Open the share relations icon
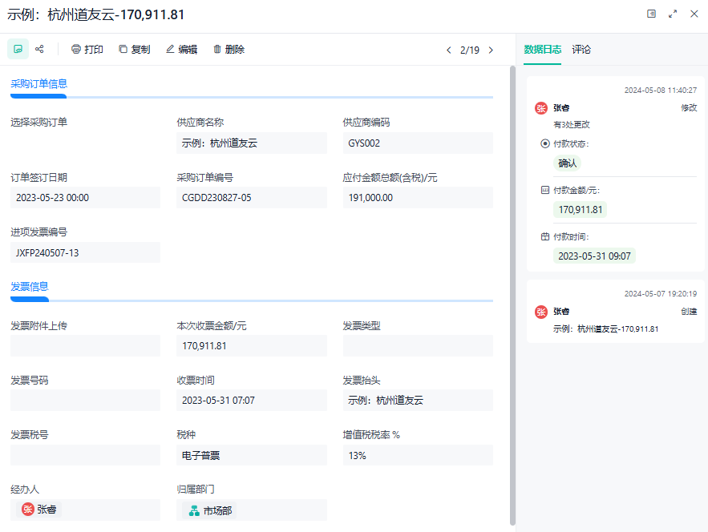 pyautogui.click(x=40, y=49)
